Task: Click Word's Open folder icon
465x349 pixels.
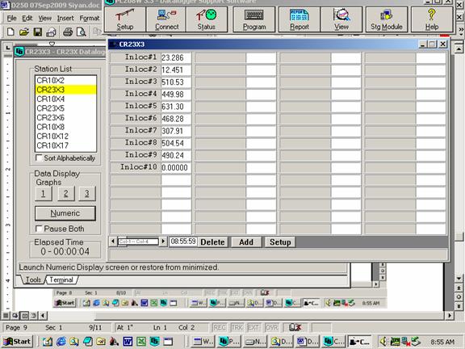Action: (24, 32)
